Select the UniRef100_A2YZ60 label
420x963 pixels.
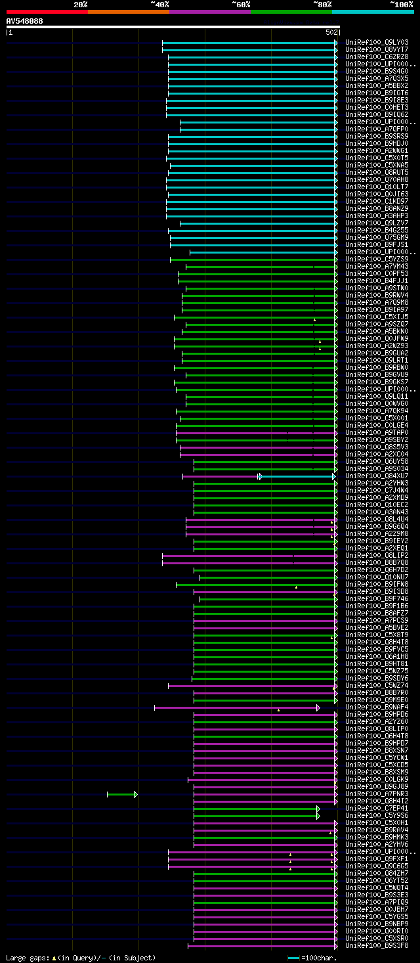(x=377, y=721)
